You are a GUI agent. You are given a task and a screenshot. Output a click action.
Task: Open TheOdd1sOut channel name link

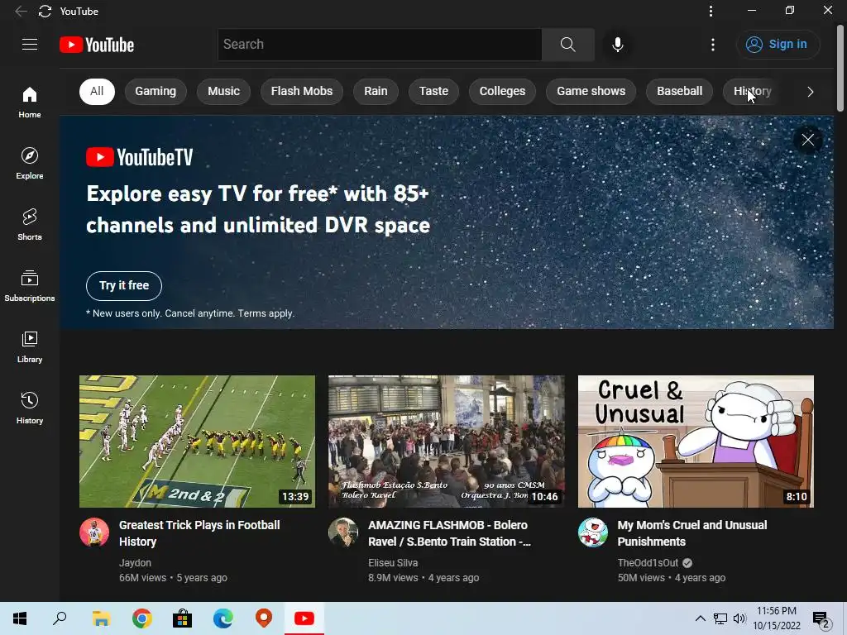click(648, 562)
